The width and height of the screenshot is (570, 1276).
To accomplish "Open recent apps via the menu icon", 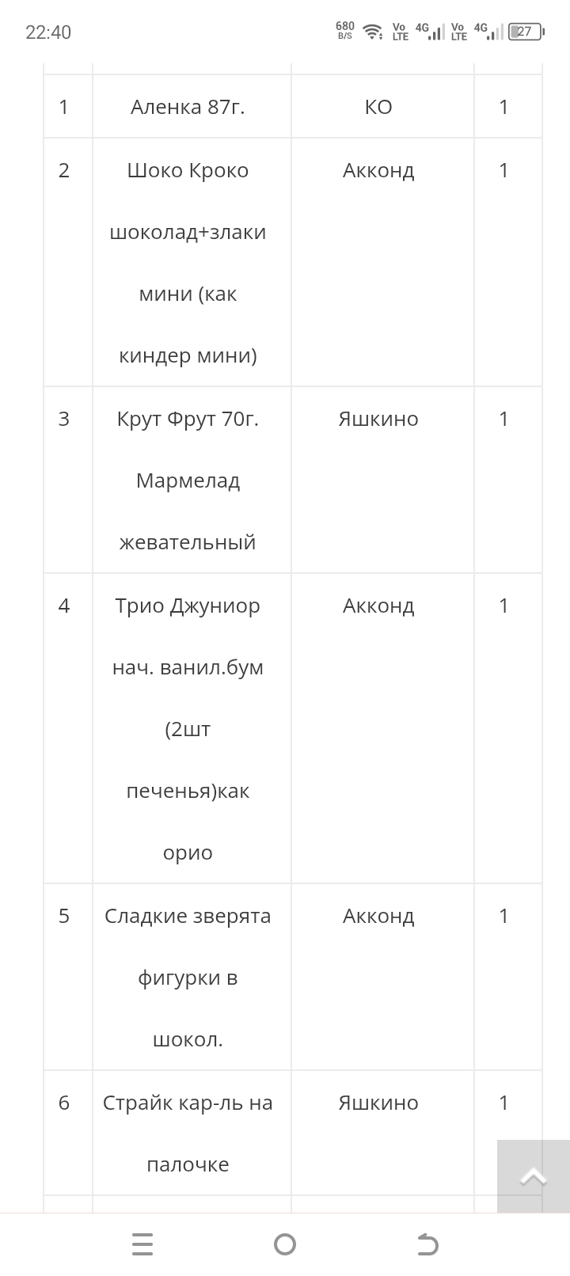I will (x=142, y=1244).
